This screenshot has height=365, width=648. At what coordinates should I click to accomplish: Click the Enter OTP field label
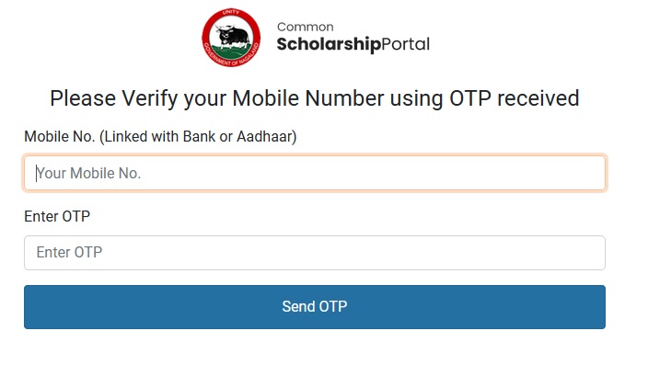pyautogui.click(x=57, y=216)
